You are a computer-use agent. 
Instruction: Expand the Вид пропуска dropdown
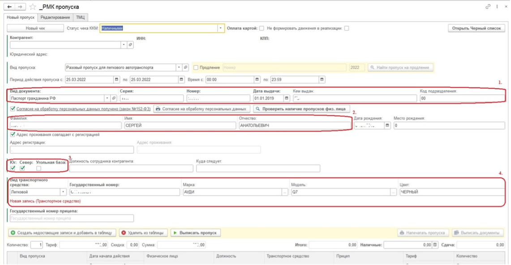[x=179, y=68]
